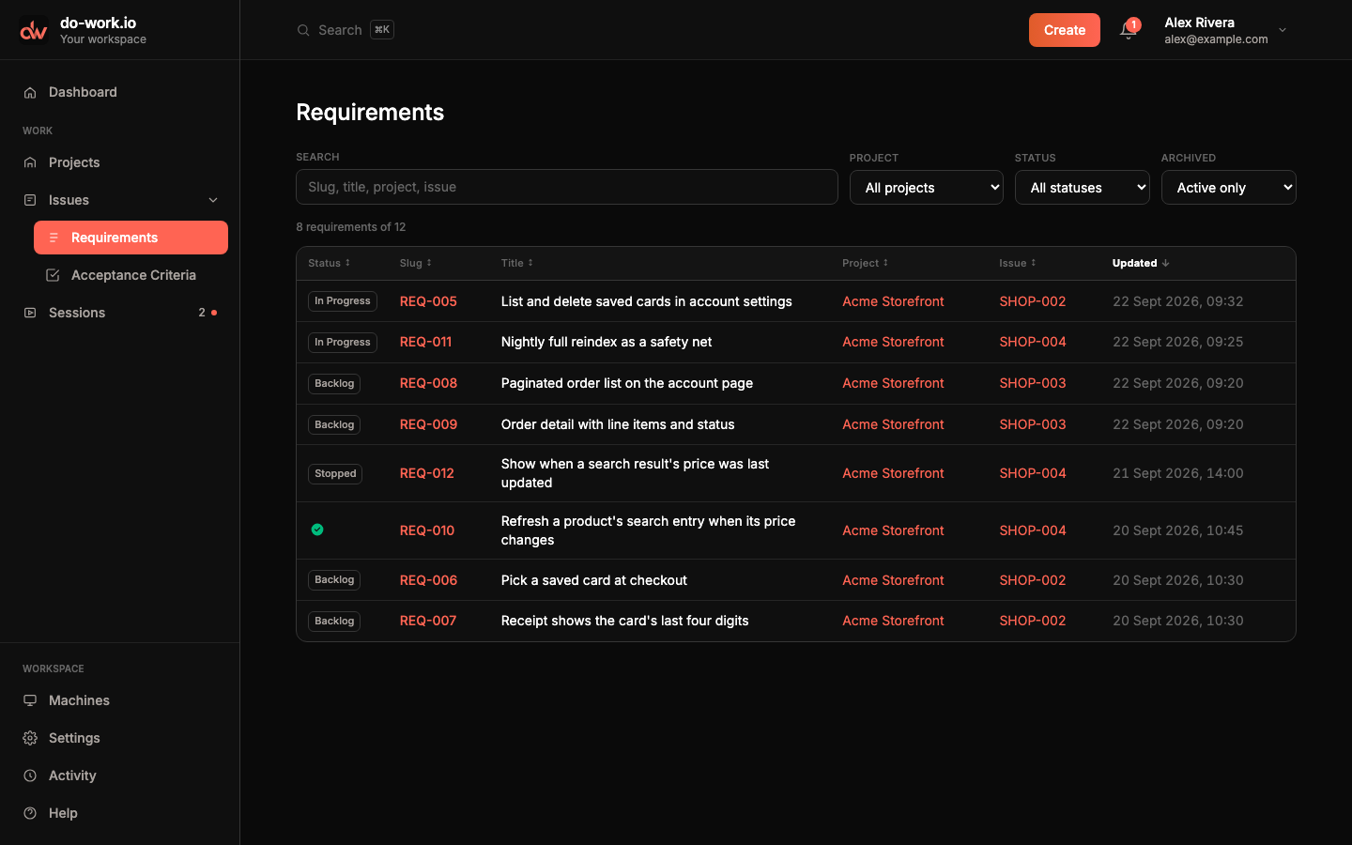Collapse the Issues section chevron
Image resolution: width=1352 pixels, height=845 pixels.
click(x=213, y=200)
